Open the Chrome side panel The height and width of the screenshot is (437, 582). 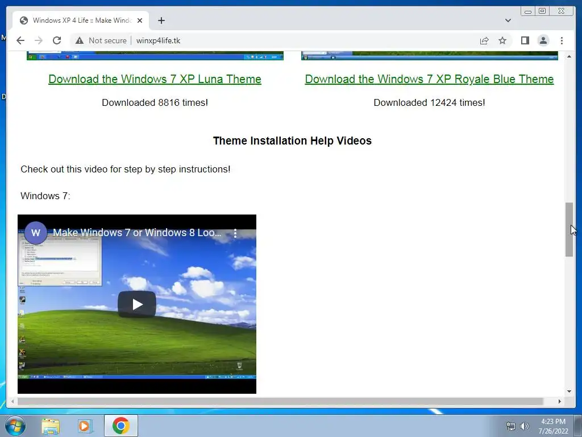point(525,40)
